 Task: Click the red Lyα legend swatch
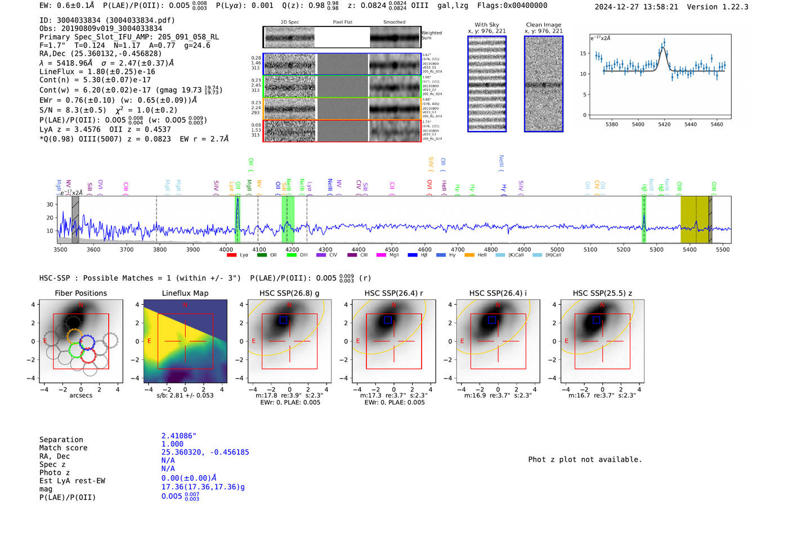tap(231, 255)
